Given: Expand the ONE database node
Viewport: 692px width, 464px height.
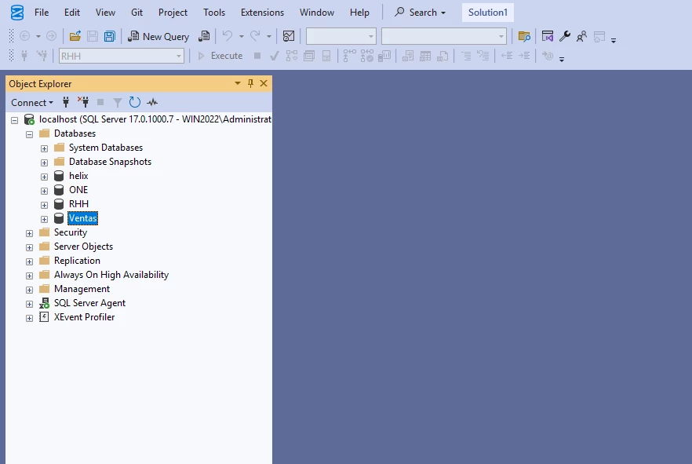Looking at the screenshot, I should (x=44, y=191).
